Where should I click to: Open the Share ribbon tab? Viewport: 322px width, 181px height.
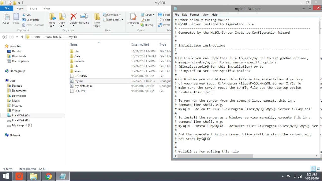[x=33, y=9]
